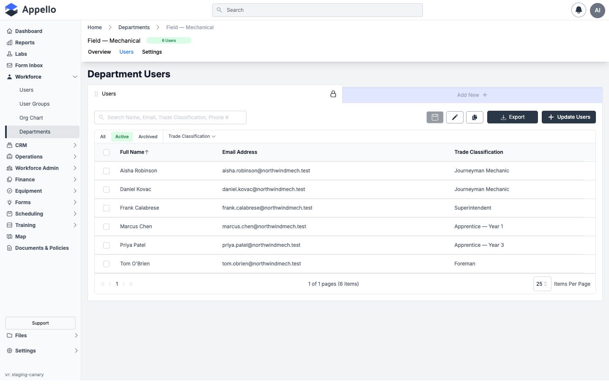Screen dimensions: 609x388
Task: Click the pencil edit icon button
Action: pyautogui.click(x=455, y=117)
